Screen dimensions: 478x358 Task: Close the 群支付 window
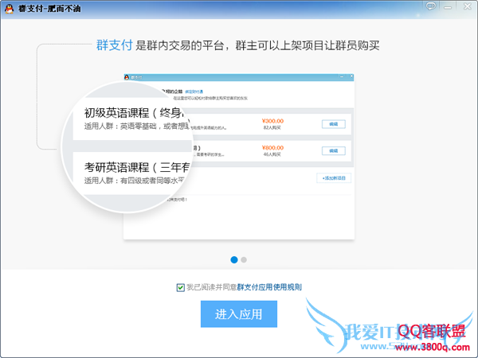(468, 6)
